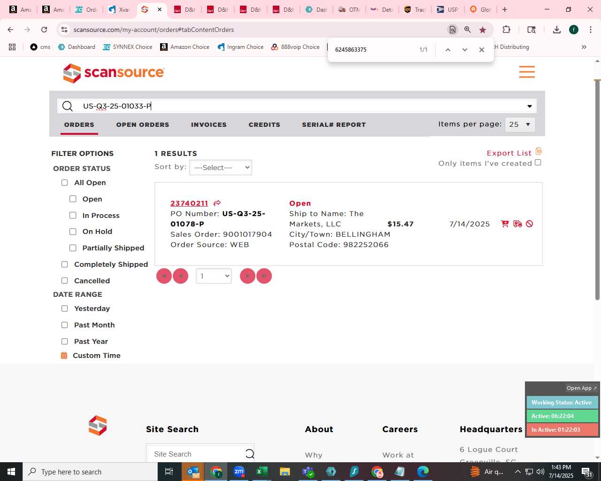Switch to the Serial# Report tab
The image size is (601, 481).
334,124
